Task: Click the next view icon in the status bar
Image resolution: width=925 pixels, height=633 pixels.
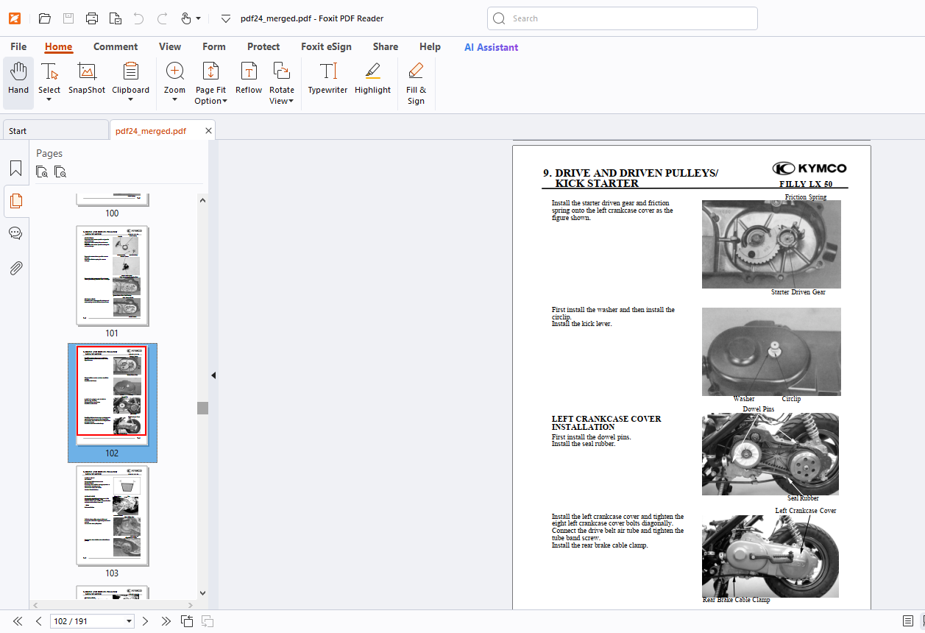Action: point(208,621)
